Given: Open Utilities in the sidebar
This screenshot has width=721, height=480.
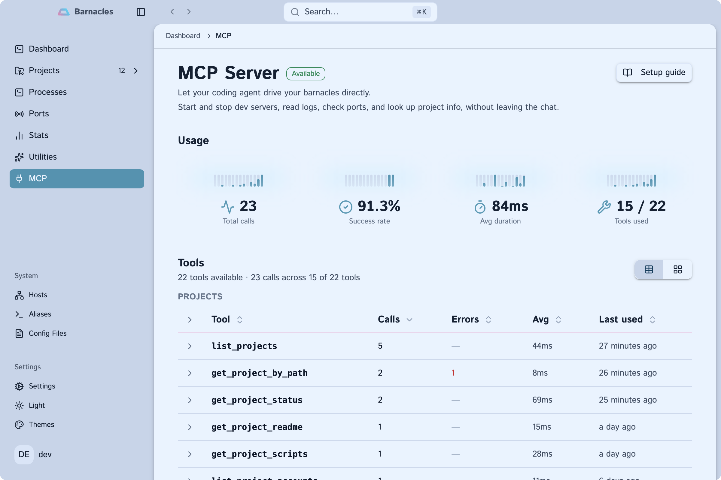Looking at the screenshot, I should [77, 157].
